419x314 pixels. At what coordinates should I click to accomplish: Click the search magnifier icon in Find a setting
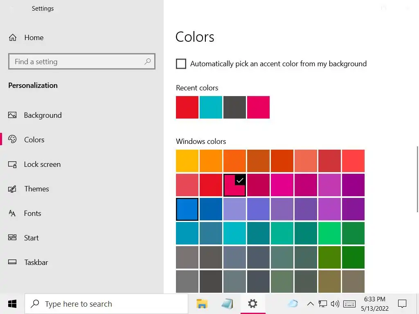(x=148, y=62)
